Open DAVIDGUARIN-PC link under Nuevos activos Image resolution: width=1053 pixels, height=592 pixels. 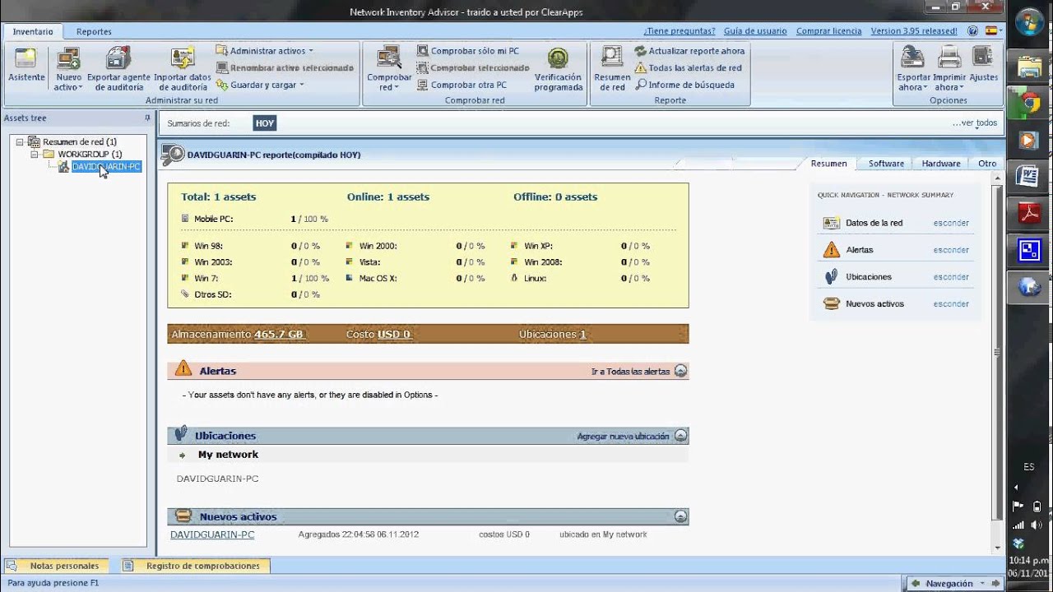pyautogui.click(x=212, y=534)
